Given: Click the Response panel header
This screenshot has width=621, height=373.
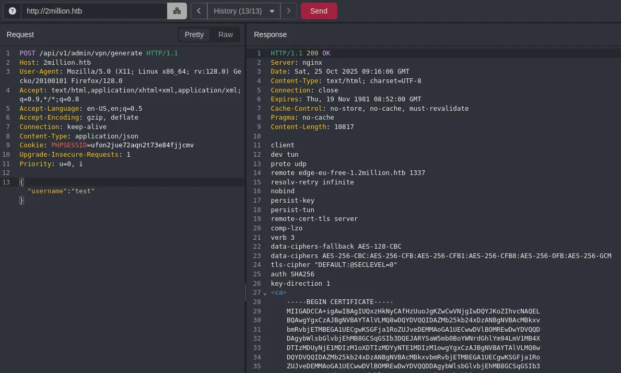Looking at the screenshot, I should 270,34.
